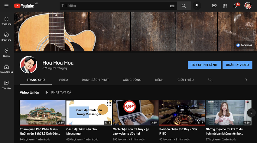Click the search magnifier button
This screenshot has width=257, height=143.
tap(184, 6)
